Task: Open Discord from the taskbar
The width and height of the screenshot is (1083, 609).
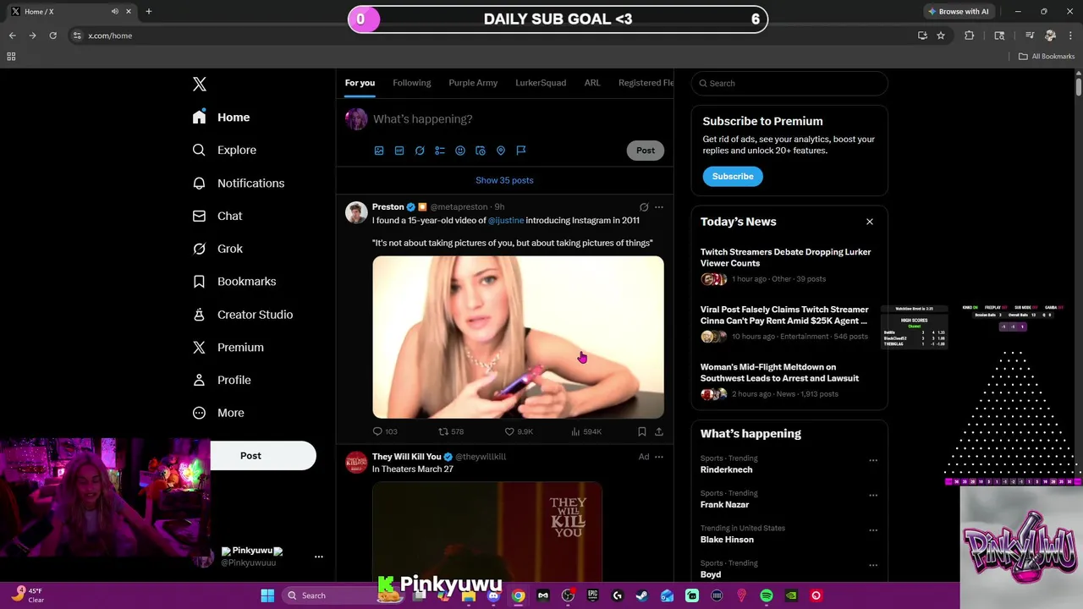Action: [x=493, y=595]
